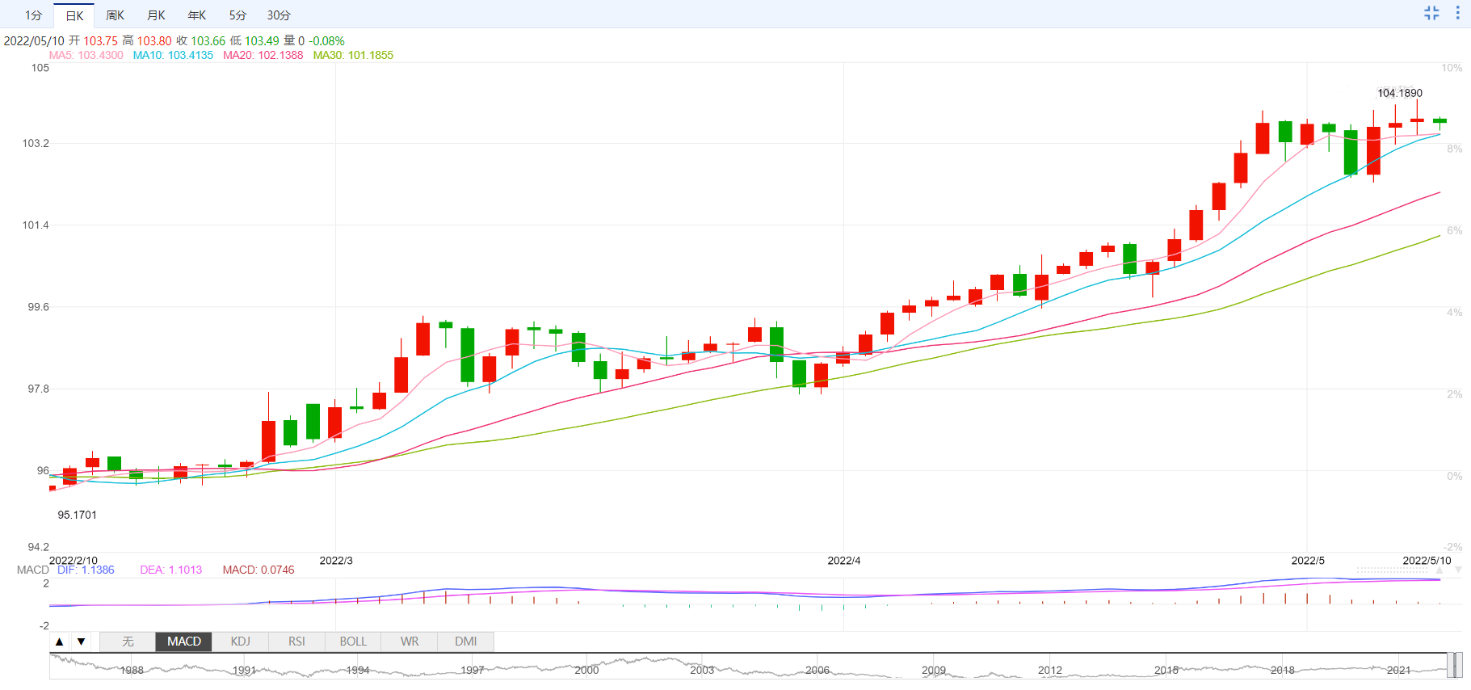Image resolution: width=1471 pixels, height=690 pixels.
Task: Click the MA30: 101.1855 legend label
Action: [353, 55]
